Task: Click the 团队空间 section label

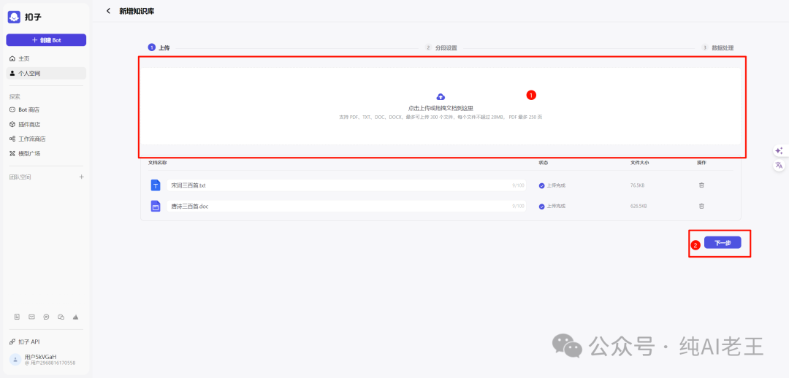Action: tap(20, 177)
